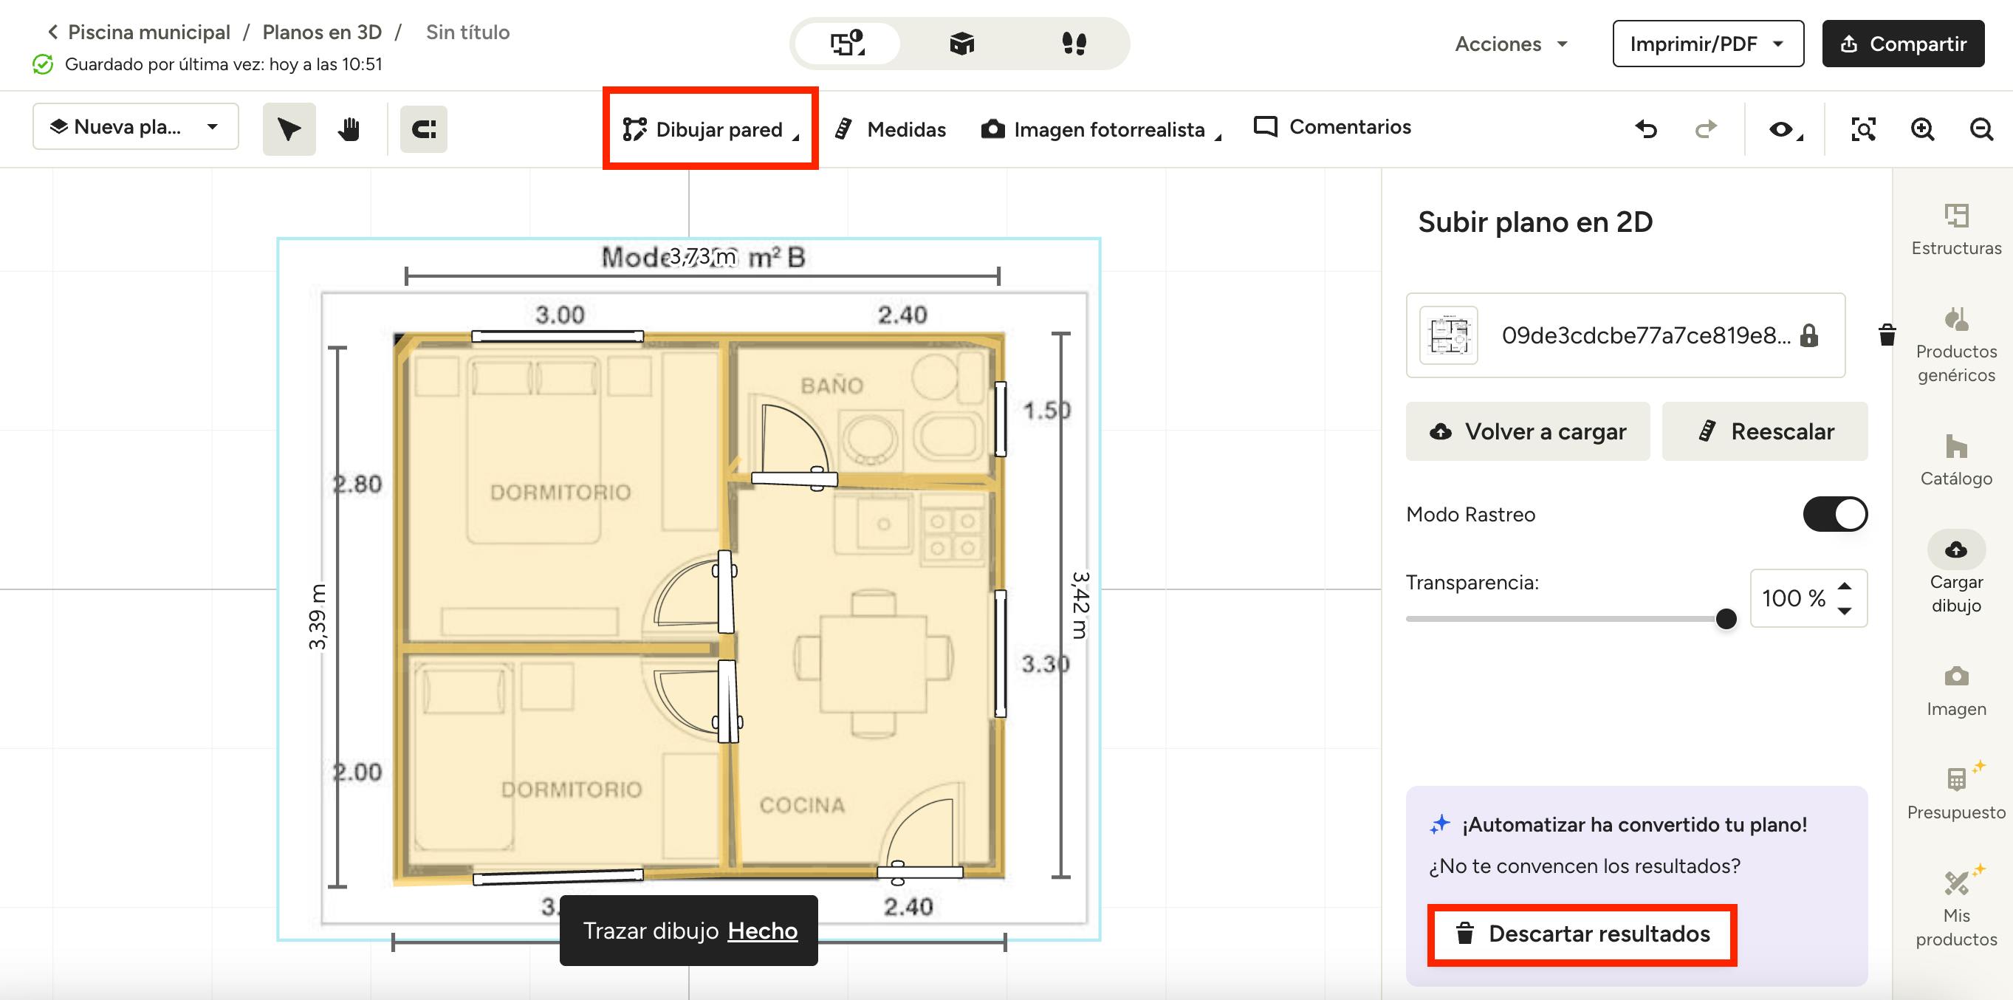Image resolution: width=2013 pixels, height=1000 pixels.
Task: Click the fit-to-screen focus icon
Action: coord(1863,129)
